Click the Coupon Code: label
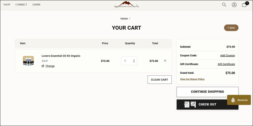The image size is (253, 126). click(x=189, y=56)
